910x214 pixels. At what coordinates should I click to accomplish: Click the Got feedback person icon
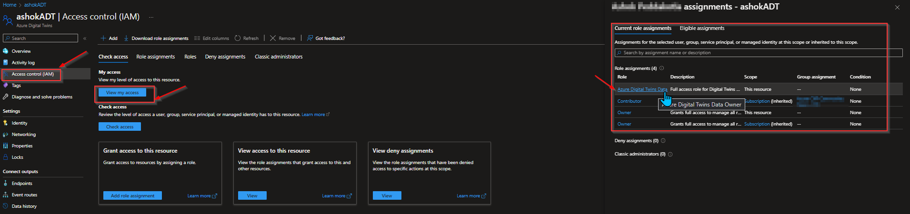click(x=310, y=38)
